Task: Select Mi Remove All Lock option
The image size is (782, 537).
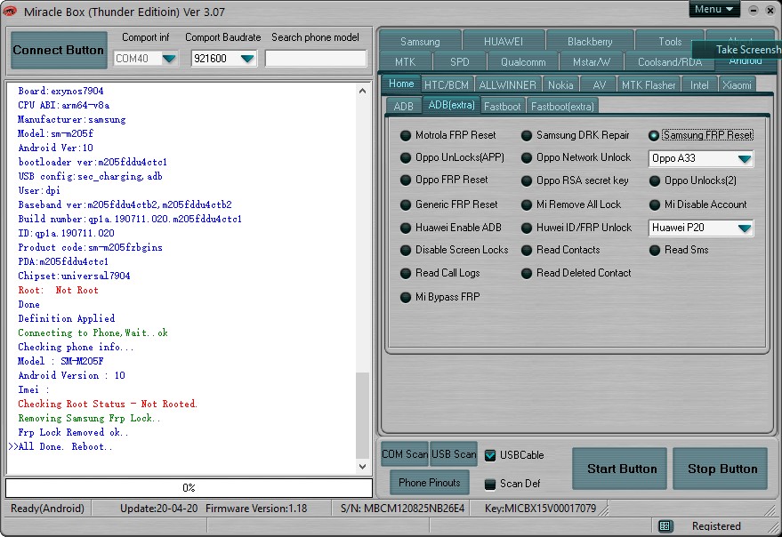Action: (x=526, y=204)
